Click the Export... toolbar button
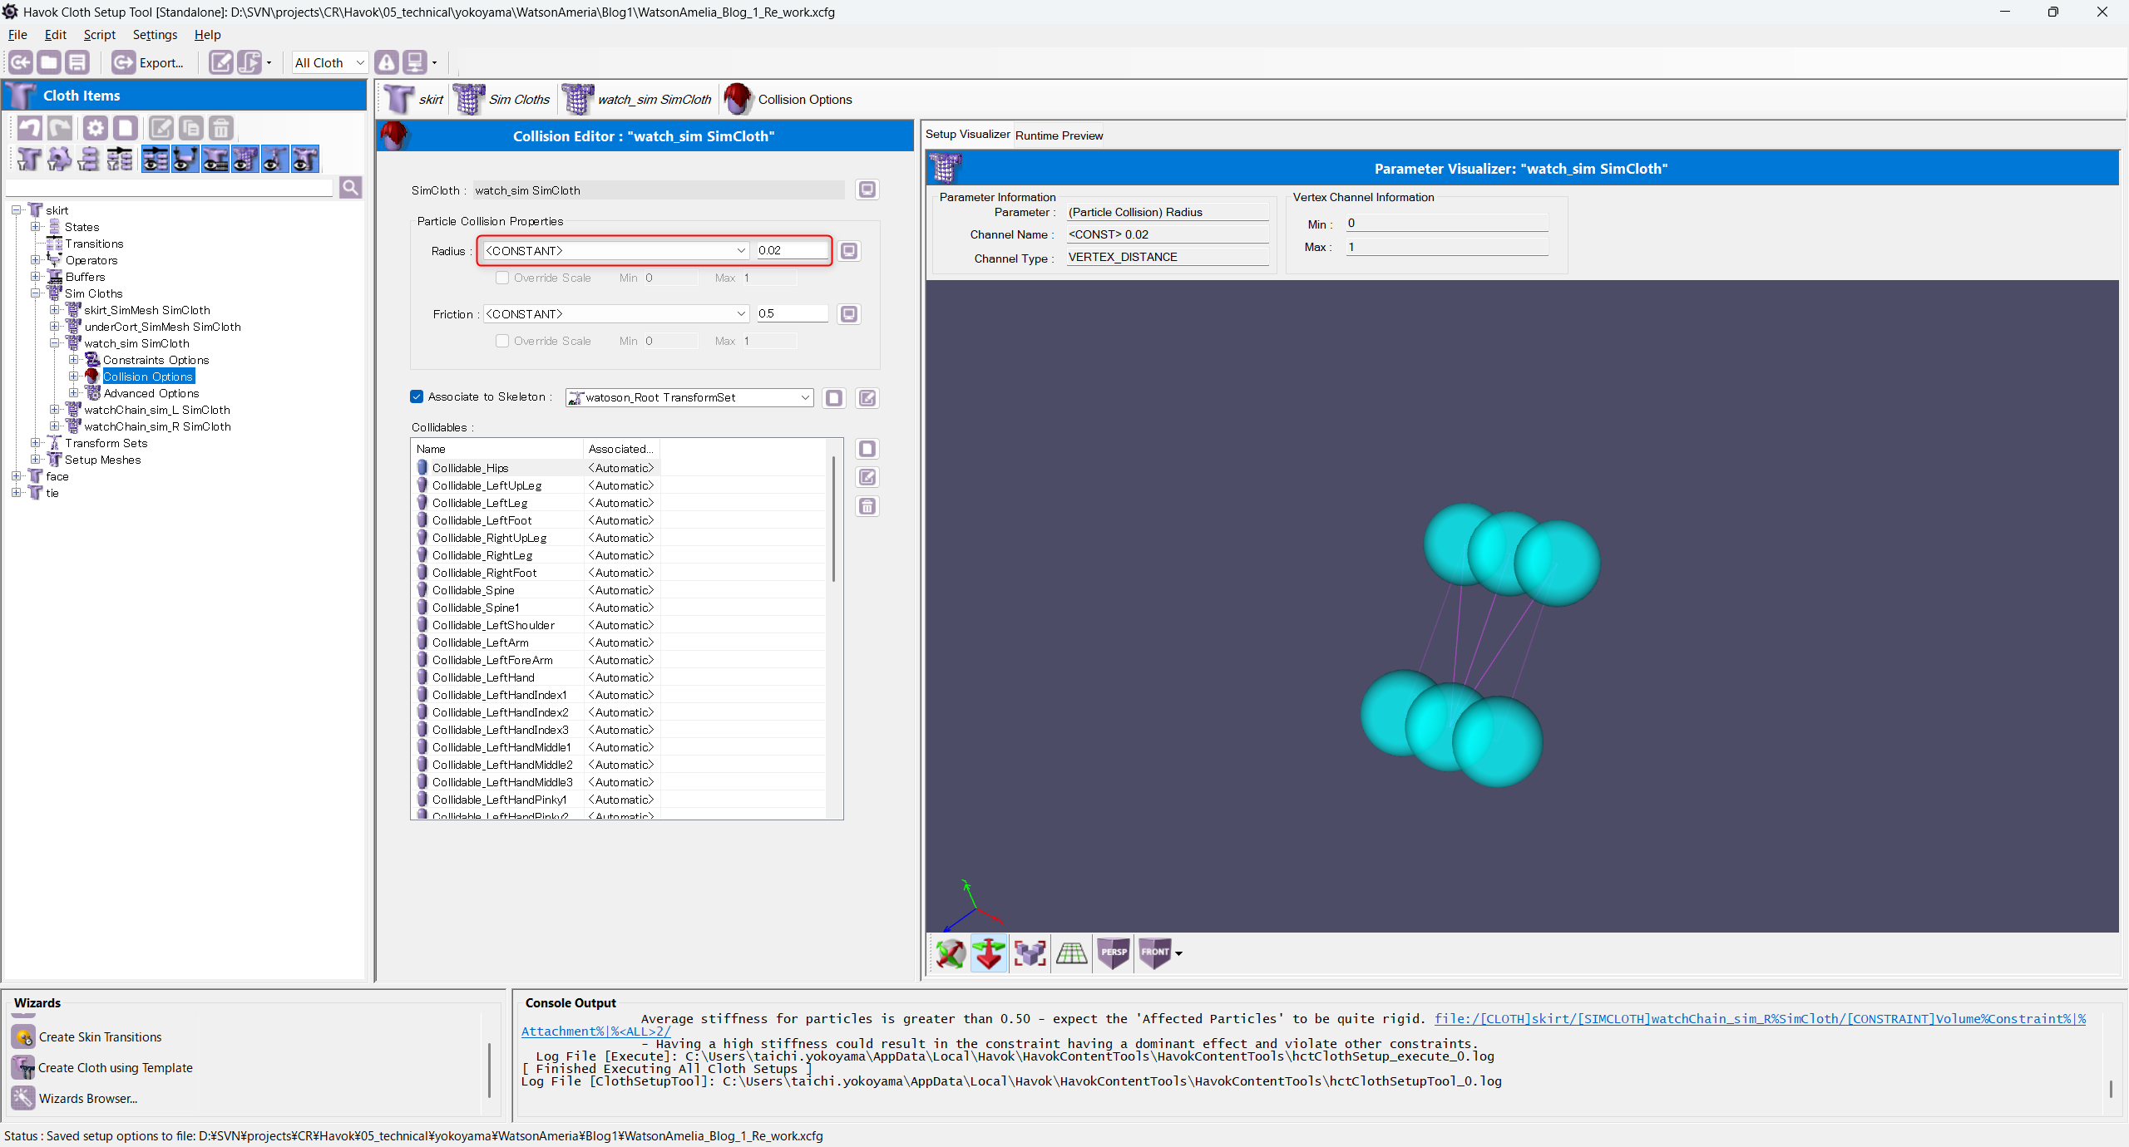 (148, 62)
